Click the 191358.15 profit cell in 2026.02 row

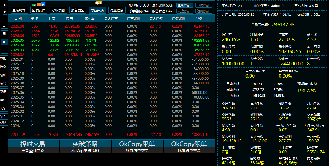73,55
